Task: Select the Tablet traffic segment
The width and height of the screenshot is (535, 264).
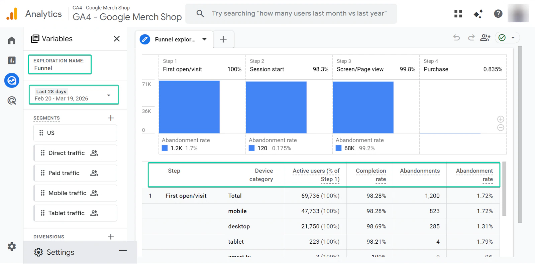Action: tap(75, 213)
